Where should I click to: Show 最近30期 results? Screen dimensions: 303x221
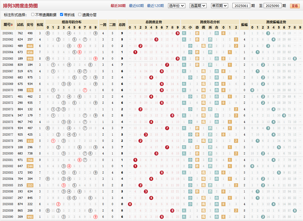pos(118,6)
